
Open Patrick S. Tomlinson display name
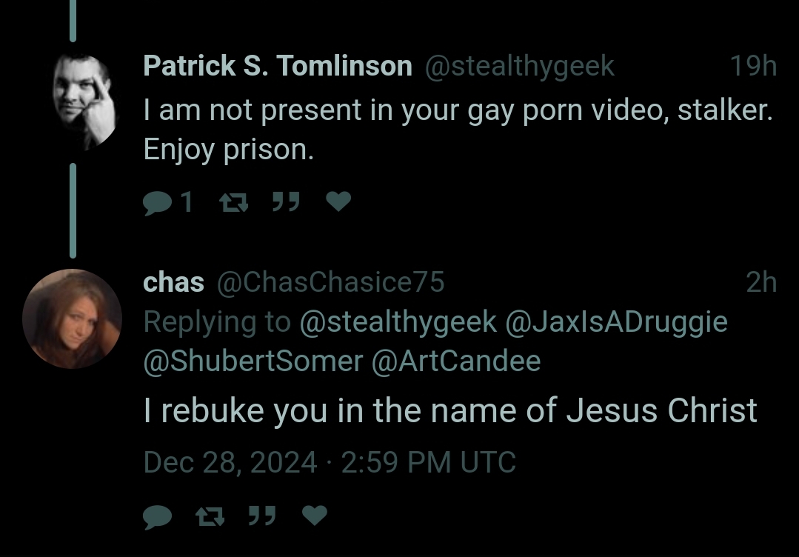277,66
